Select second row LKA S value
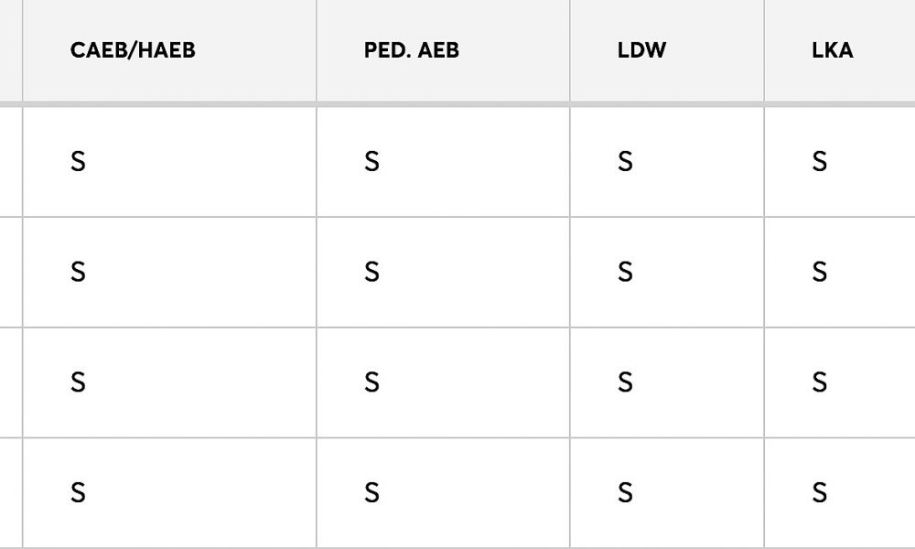This screenshot has height=549, width=915. tap(819, 272)
